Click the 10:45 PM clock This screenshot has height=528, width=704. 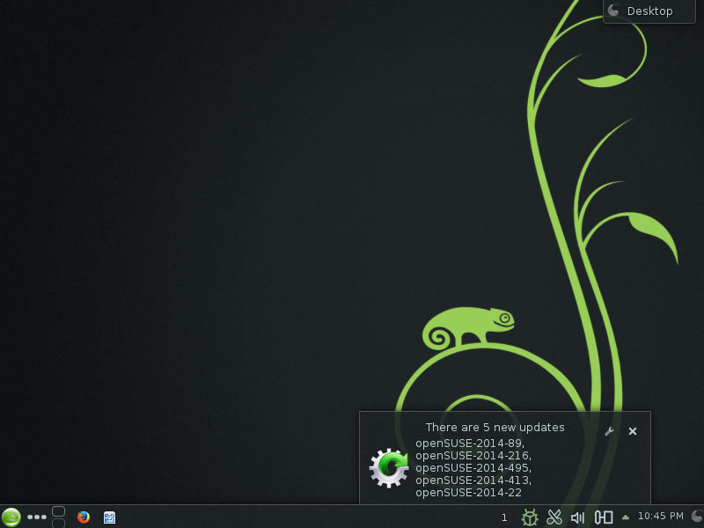pos(660,517)
